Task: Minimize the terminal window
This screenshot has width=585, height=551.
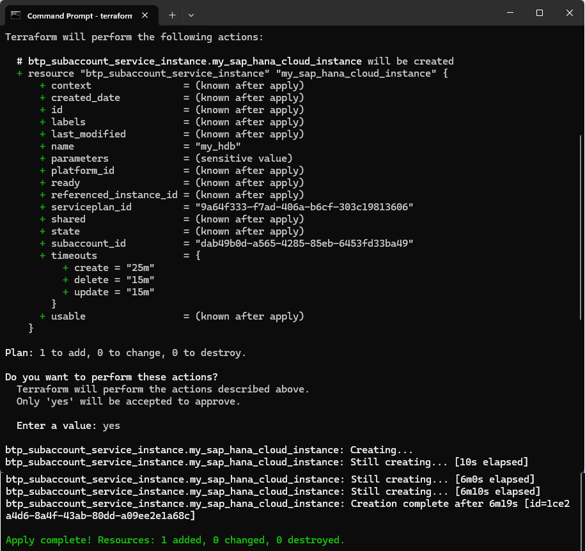Action: click(x=510, y=13)
